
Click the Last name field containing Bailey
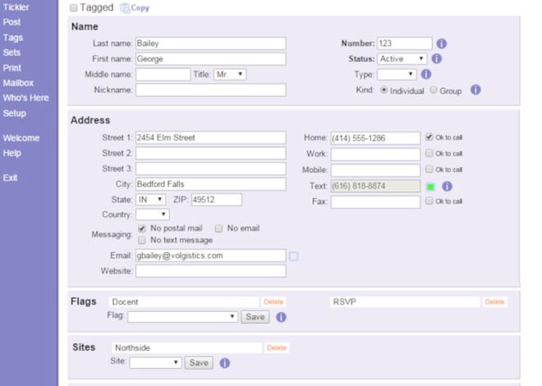[211, 44]
